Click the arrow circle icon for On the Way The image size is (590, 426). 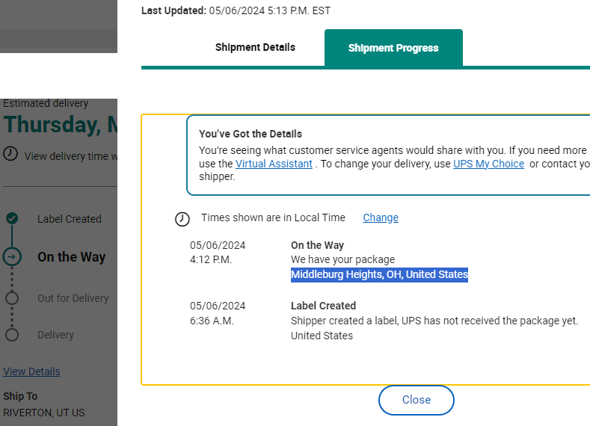click(x=12, y=257)
